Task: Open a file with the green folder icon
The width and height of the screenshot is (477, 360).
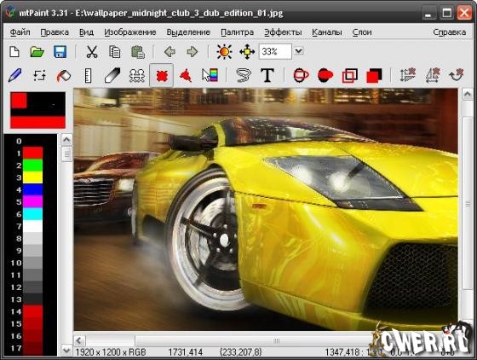Action: click(37, 52)
